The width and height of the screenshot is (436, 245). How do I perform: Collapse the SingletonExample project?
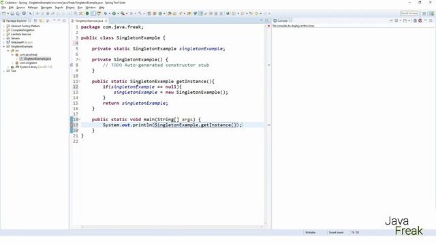pos(4,46)
